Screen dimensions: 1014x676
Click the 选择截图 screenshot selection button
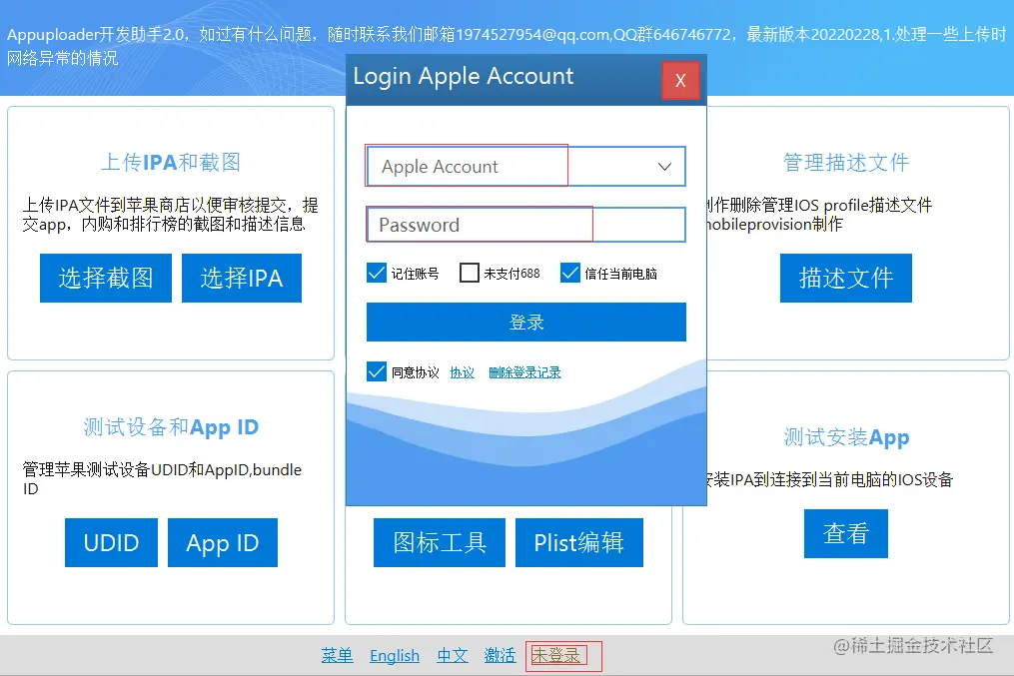105,278
